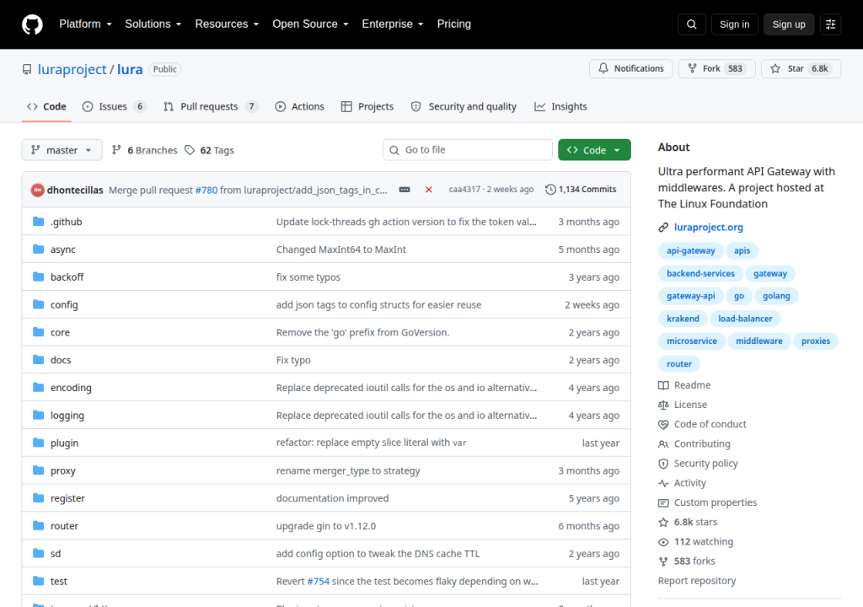Click the config folder icon
Viewport: 863px width, 607px height.
39,304
